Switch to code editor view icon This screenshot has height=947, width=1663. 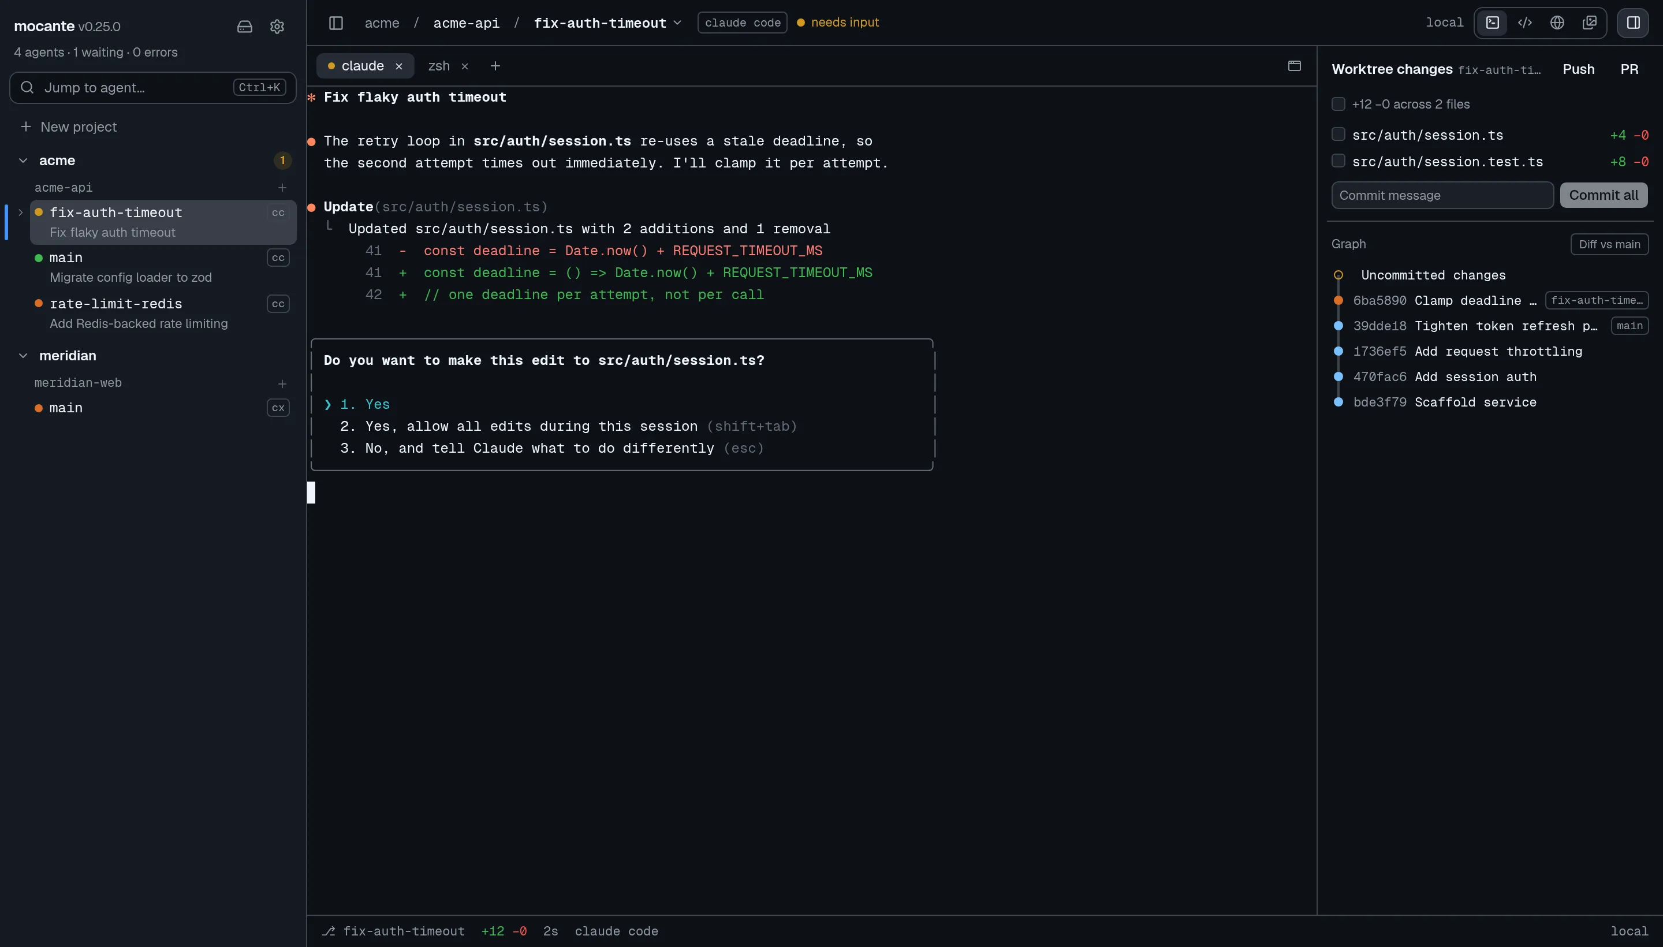click(1525, 23)
